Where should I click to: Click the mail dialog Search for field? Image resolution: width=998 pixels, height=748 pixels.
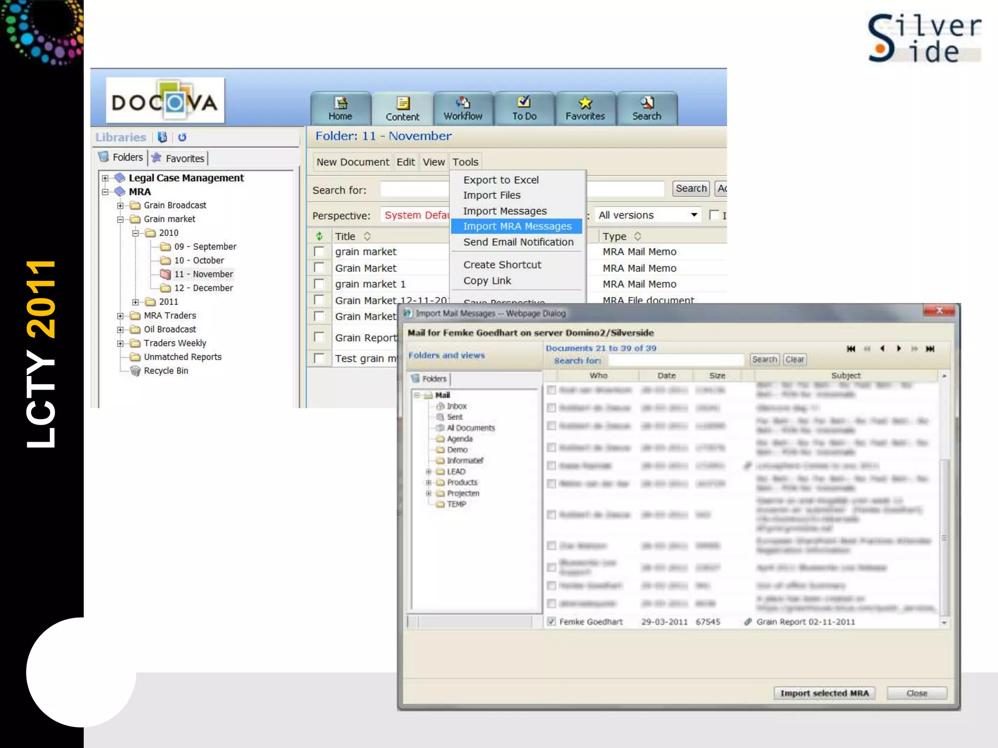pos(675,360)
